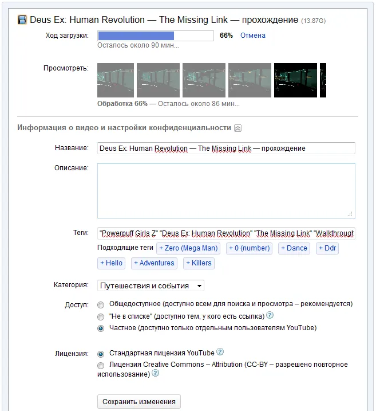Select the third preview thumbnail
Viewport: 376px width, 411px height.
[x=204, y=80]
